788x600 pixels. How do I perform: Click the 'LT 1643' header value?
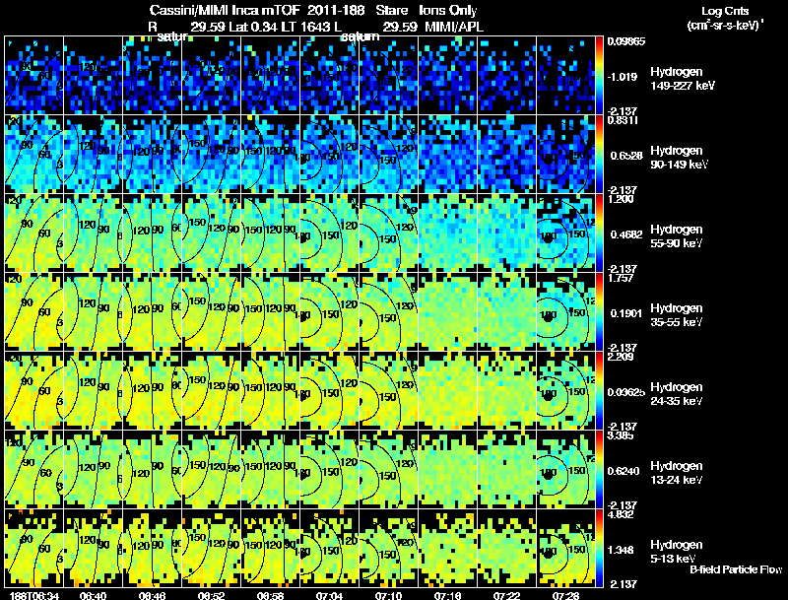coord(305,27)
